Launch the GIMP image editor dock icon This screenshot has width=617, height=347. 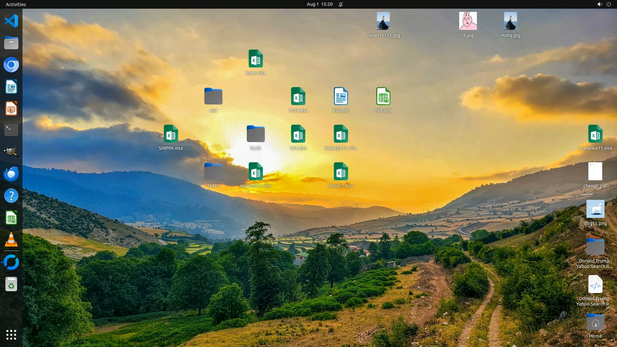point(11,152)
